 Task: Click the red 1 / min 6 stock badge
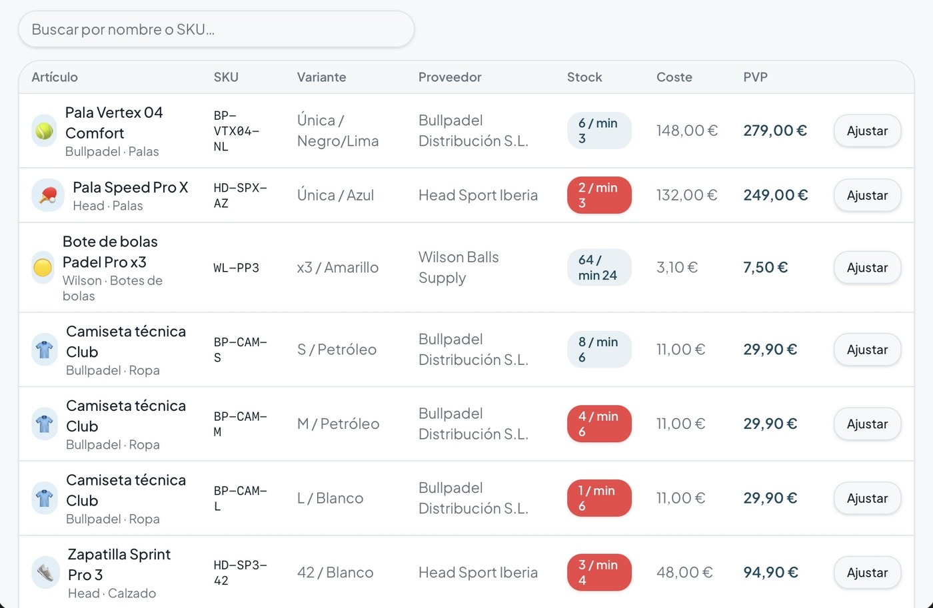click(599, 499)
